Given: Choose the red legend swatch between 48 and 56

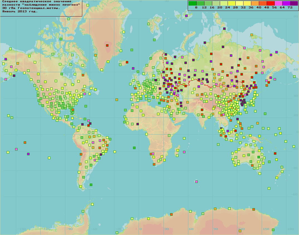Looking at the screenshot, I should click(x=271, y=3).
